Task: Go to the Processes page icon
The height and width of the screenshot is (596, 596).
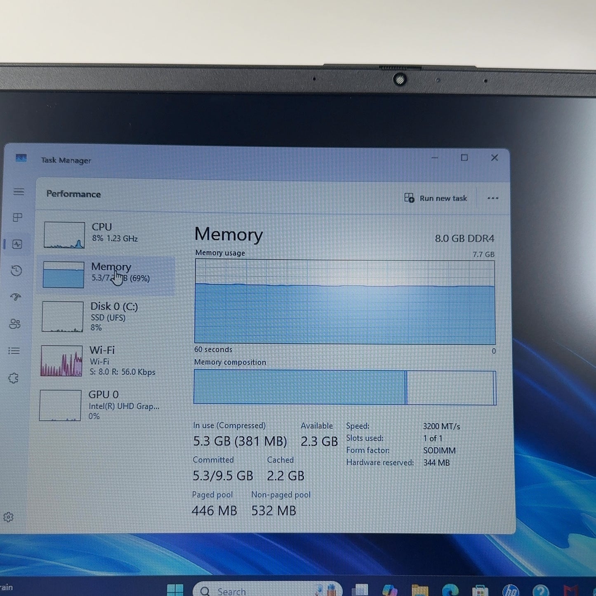Action: [x=18, y=217]
